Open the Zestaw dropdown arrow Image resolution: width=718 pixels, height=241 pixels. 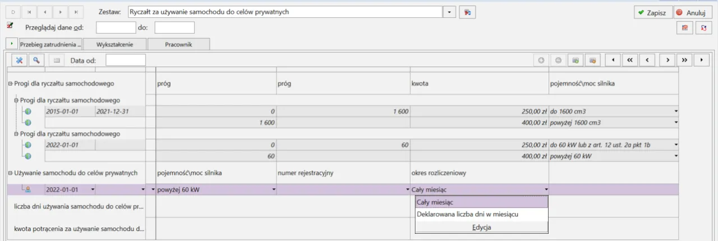coord(450,12)
